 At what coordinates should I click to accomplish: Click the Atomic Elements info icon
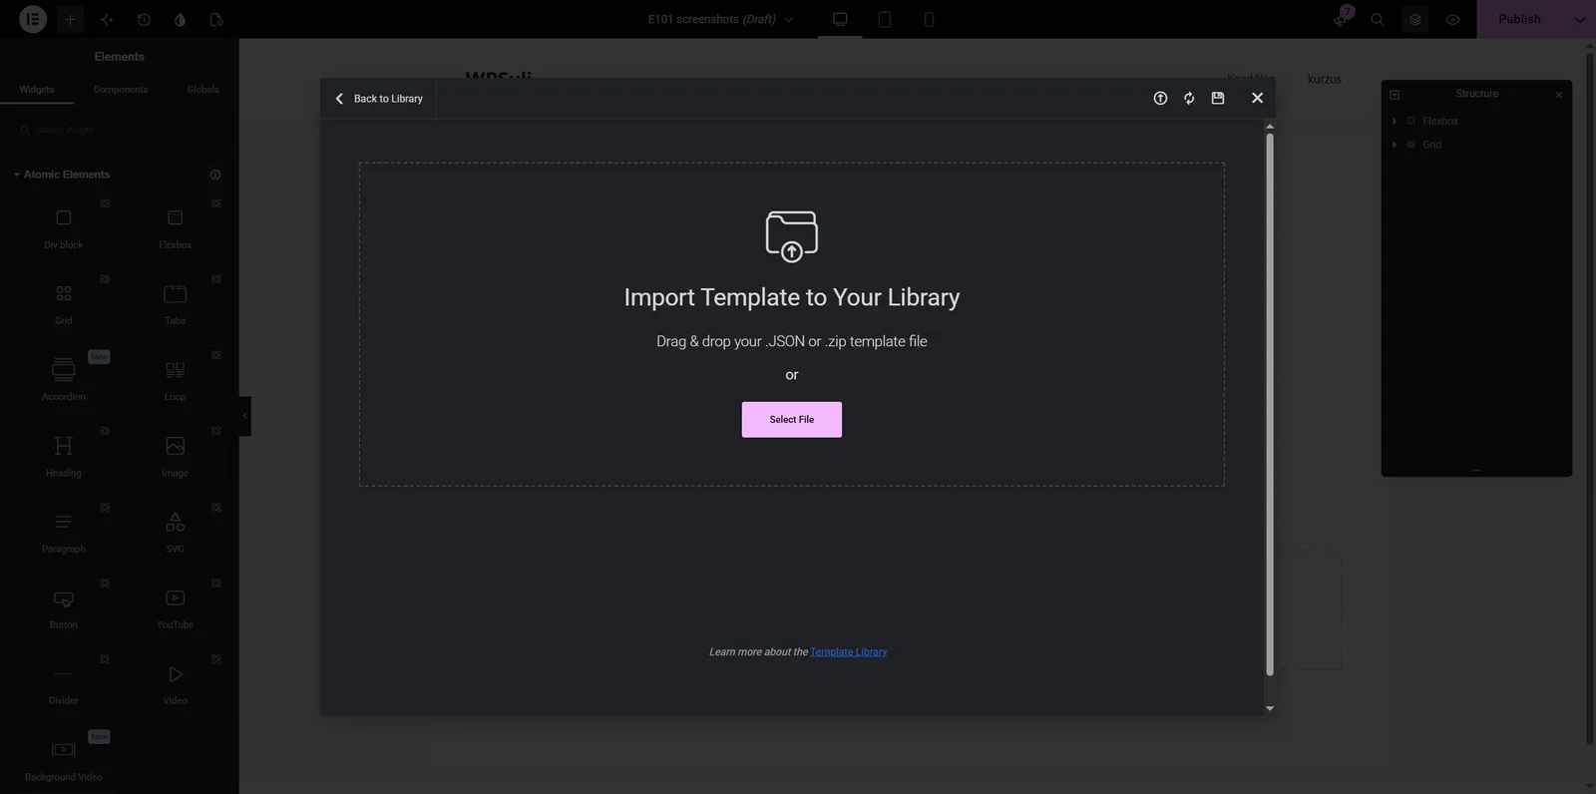[215, 175]
